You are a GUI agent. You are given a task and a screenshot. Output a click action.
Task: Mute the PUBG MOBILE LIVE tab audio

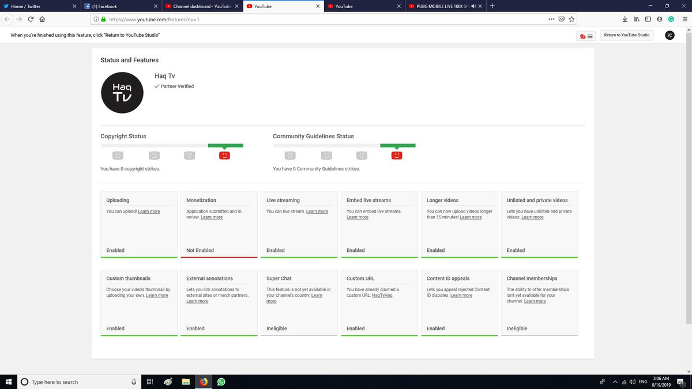[x=473, y=6]
